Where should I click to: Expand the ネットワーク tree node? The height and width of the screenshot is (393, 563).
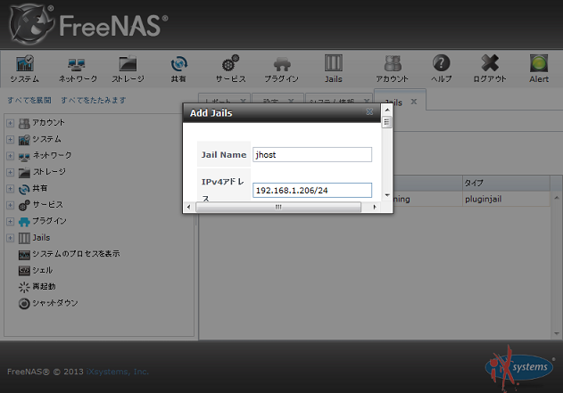coord(10,156)
